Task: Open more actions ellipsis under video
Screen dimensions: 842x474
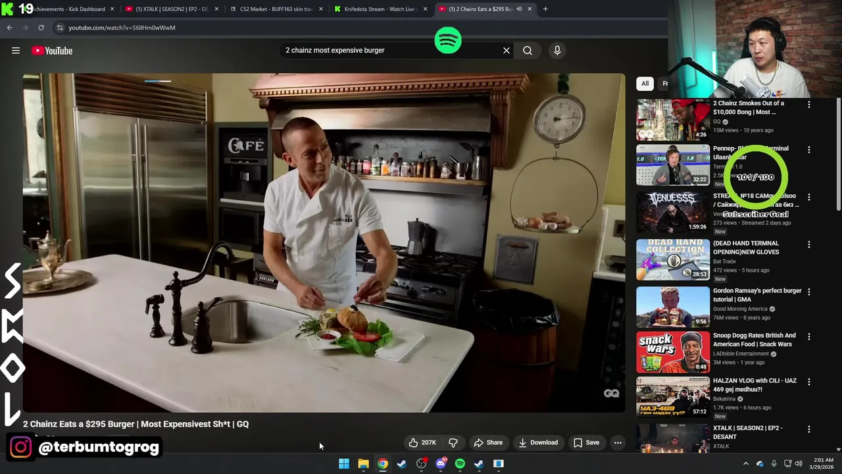Action: 618,442
